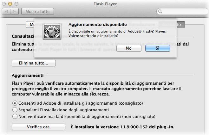This screenshot has height=135, width=209.
Task: Click the 'Flash Player' window title
Action: [105, 4]
